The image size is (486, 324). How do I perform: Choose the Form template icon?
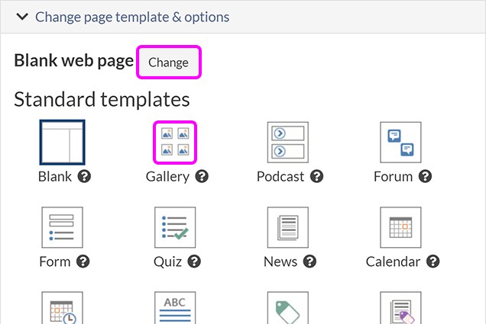pyautogui.click(x=62, y=228)
